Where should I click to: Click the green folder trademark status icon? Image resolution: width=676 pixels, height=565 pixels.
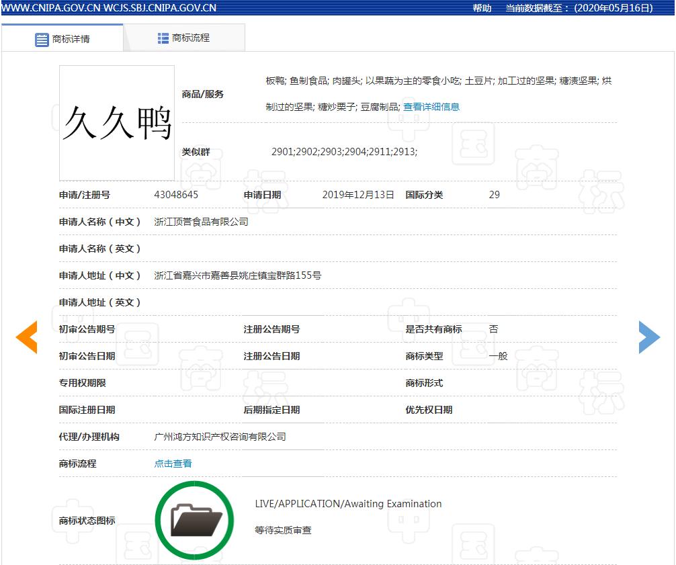coord(194,519)
